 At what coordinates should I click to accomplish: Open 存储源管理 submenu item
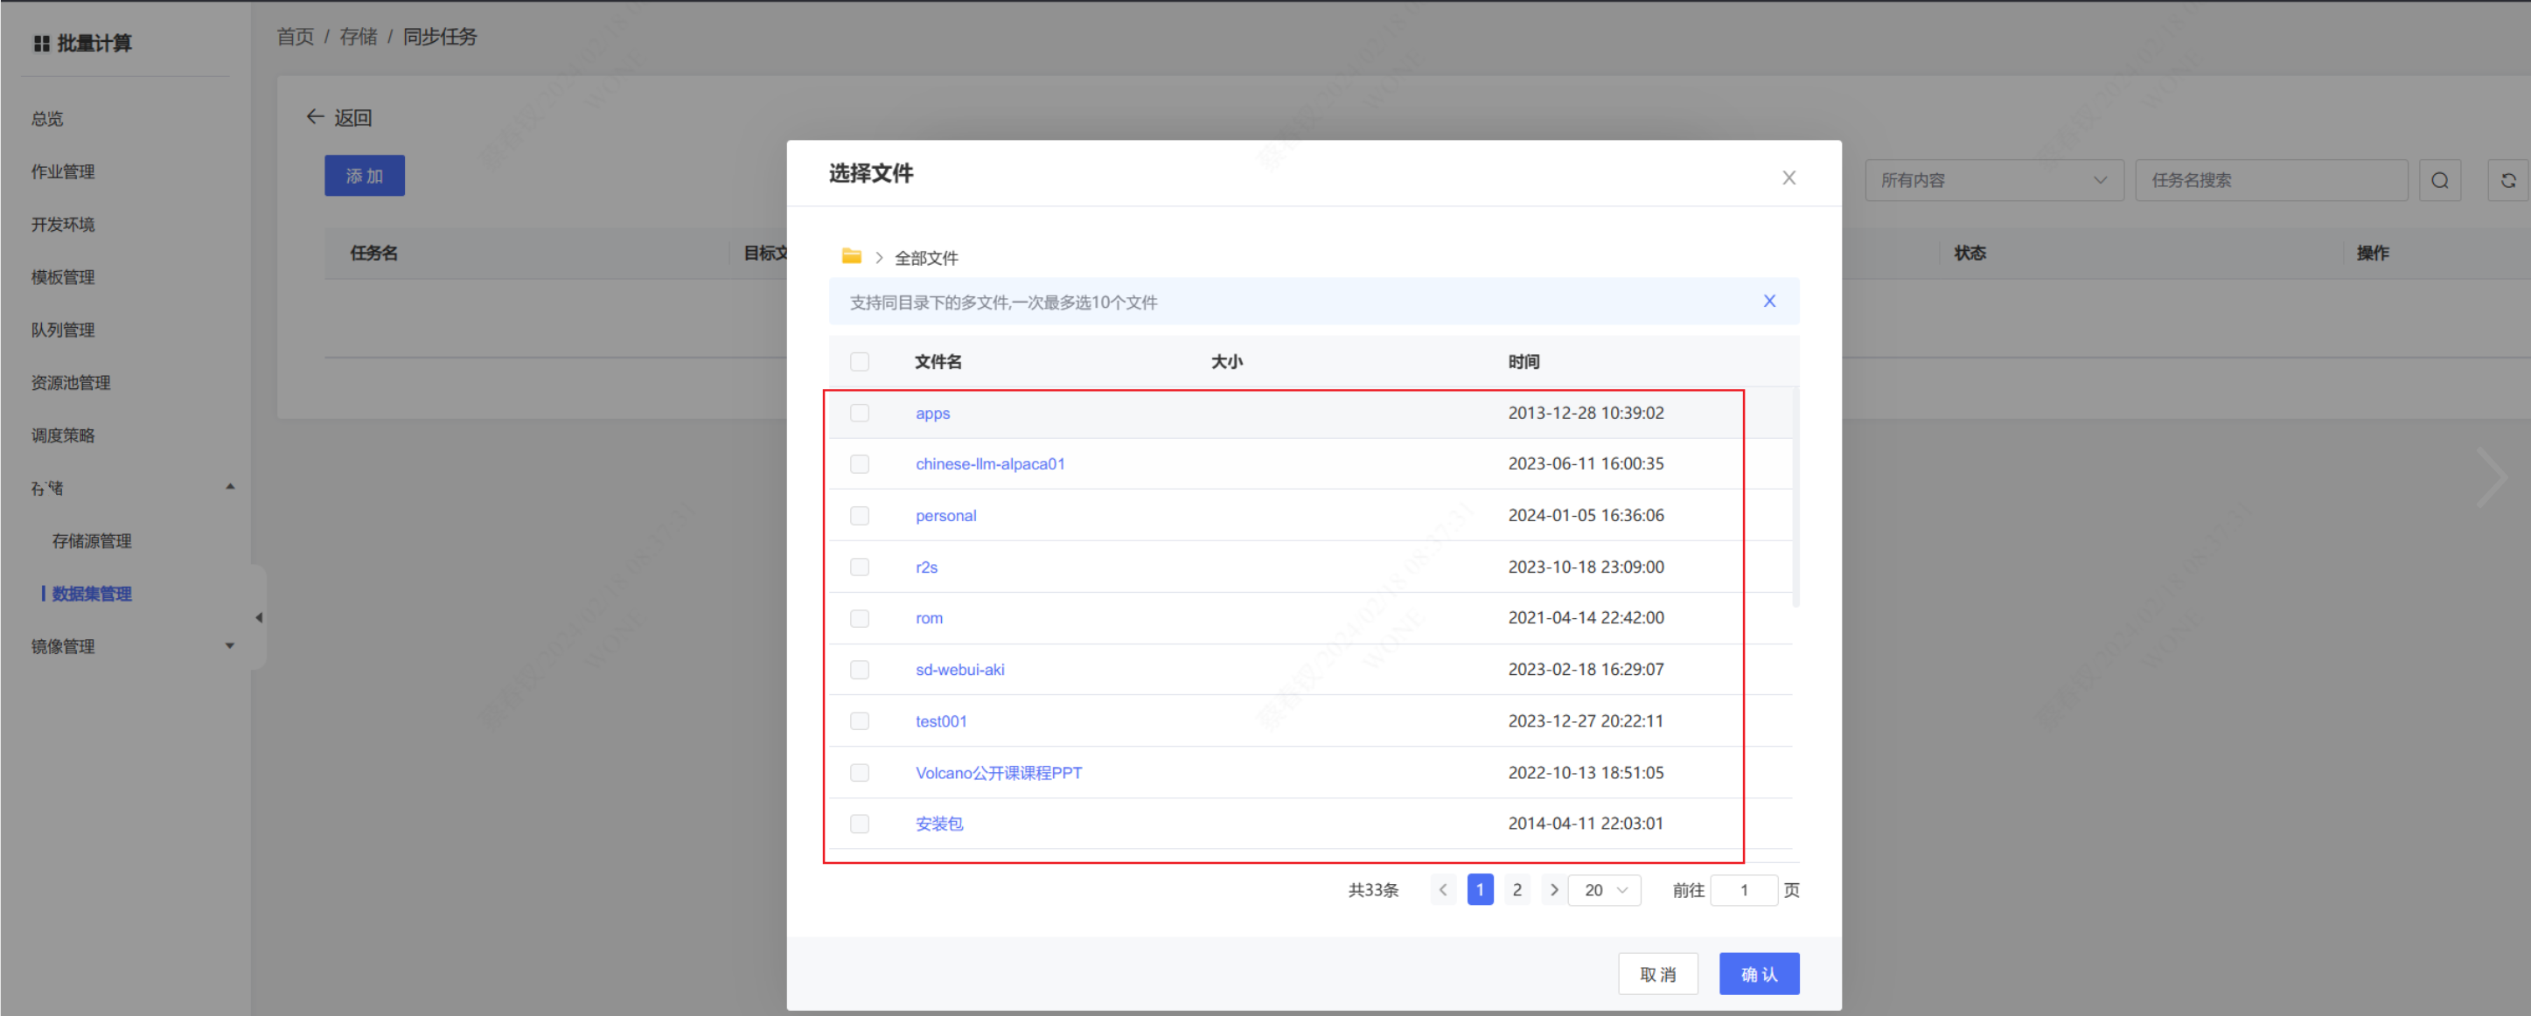[x=91, y=540]
